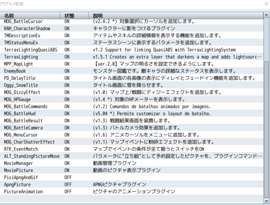This screenshot has height=205, width=270.
Task: Select the PixiApngAndGif plugin
Action: point(21,178)
